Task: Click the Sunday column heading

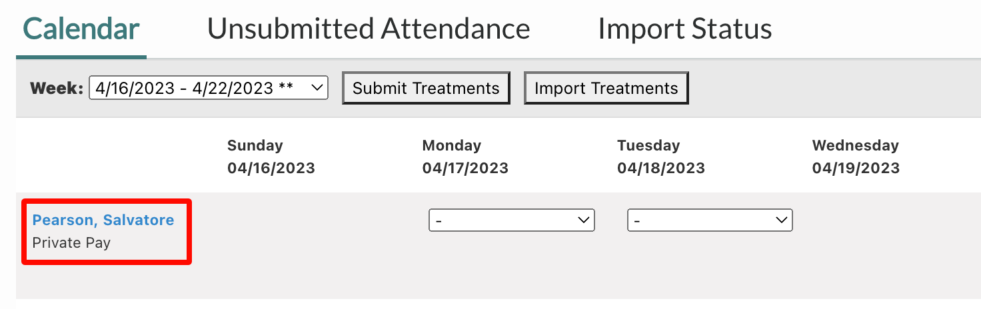Action: (x=255, y=145)
